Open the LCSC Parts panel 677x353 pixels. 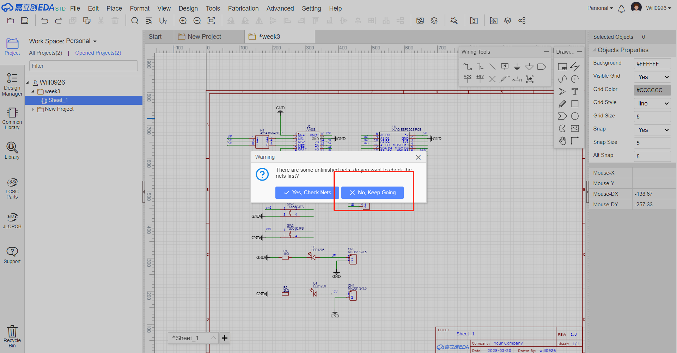(x=12, y=189)
